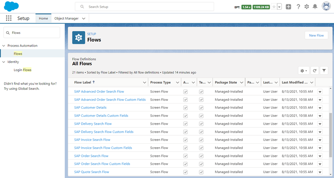Select Login Flows in setup tree
334x178 pixels.
(22, 70)
